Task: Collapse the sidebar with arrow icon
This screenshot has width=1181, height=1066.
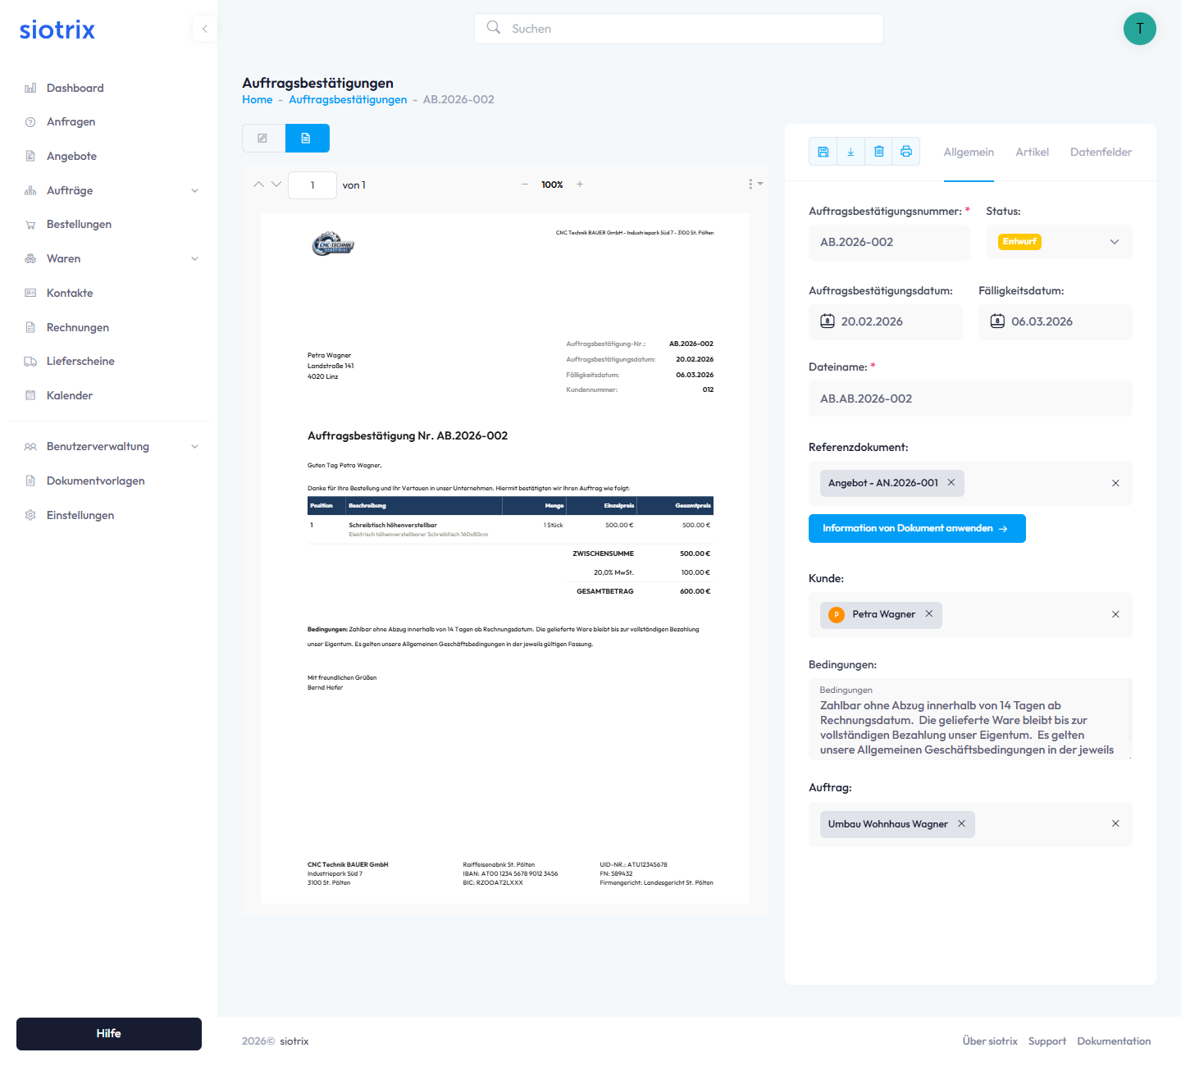Action: pos(204,29)
